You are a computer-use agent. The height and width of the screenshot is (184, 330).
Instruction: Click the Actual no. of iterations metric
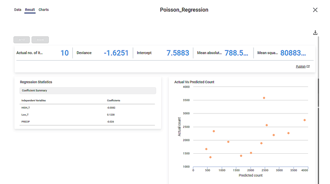pos(42,53)
